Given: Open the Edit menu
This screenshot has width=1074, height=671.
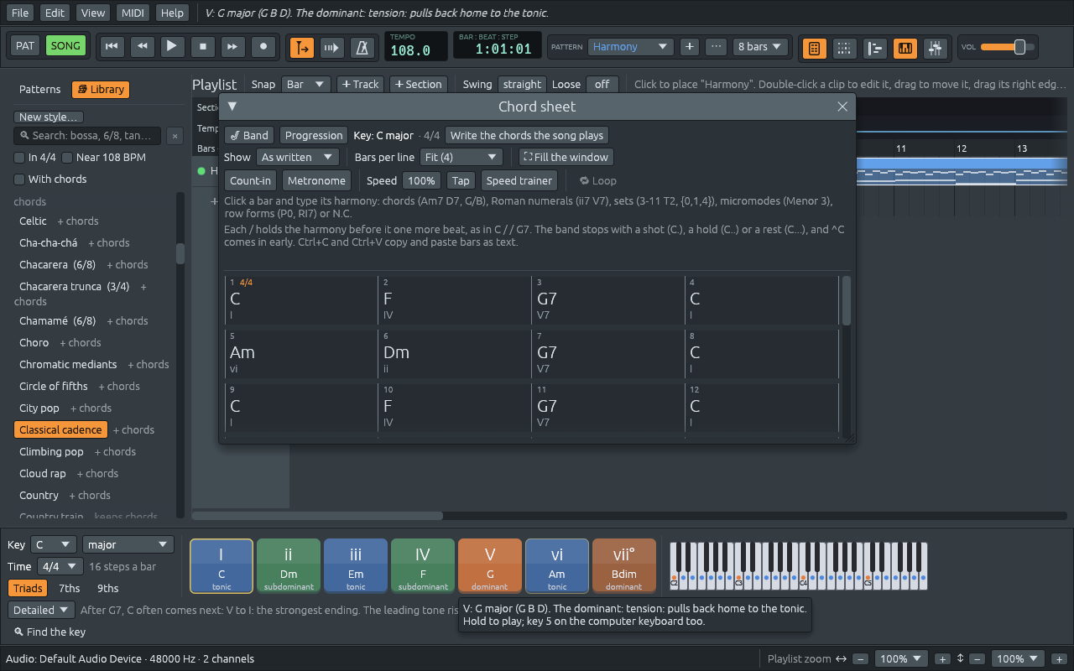Looking at the screenshot, I should (55, 13).
